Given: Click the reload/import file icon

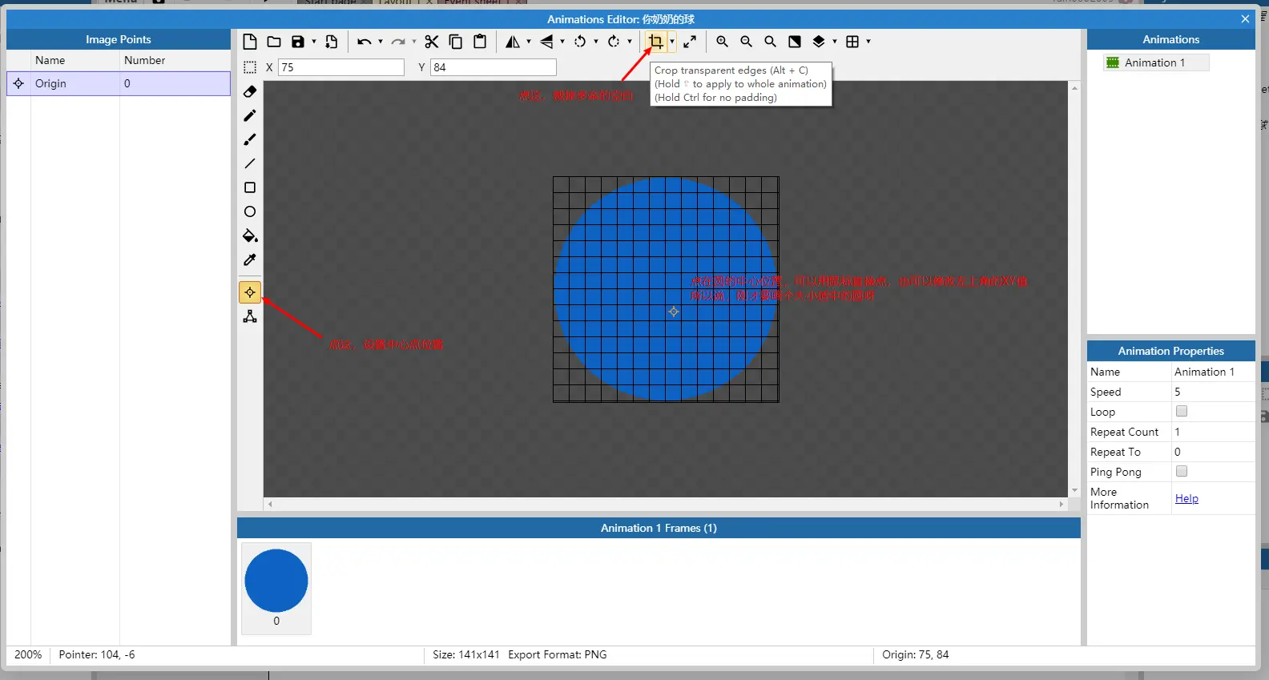Looking at the screenshot, I should coord(332,42).
